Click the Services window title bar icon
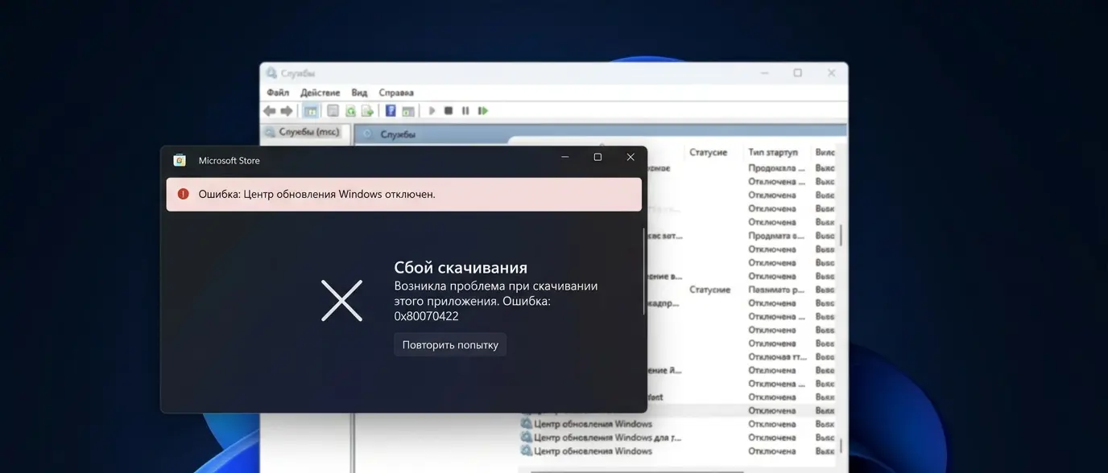This screenshot has height=473, width=1108. tap(271, 73)
